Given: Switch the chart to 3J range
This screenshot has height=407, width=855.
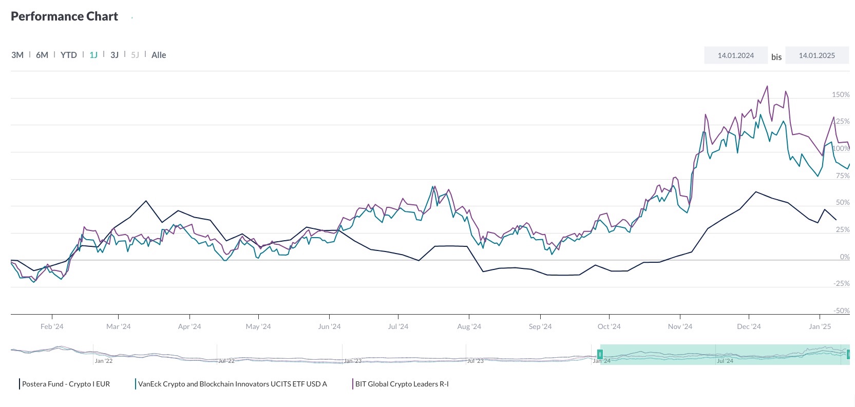Looking at the screenshot, I should pyautogui.click(x=115, y=55).
